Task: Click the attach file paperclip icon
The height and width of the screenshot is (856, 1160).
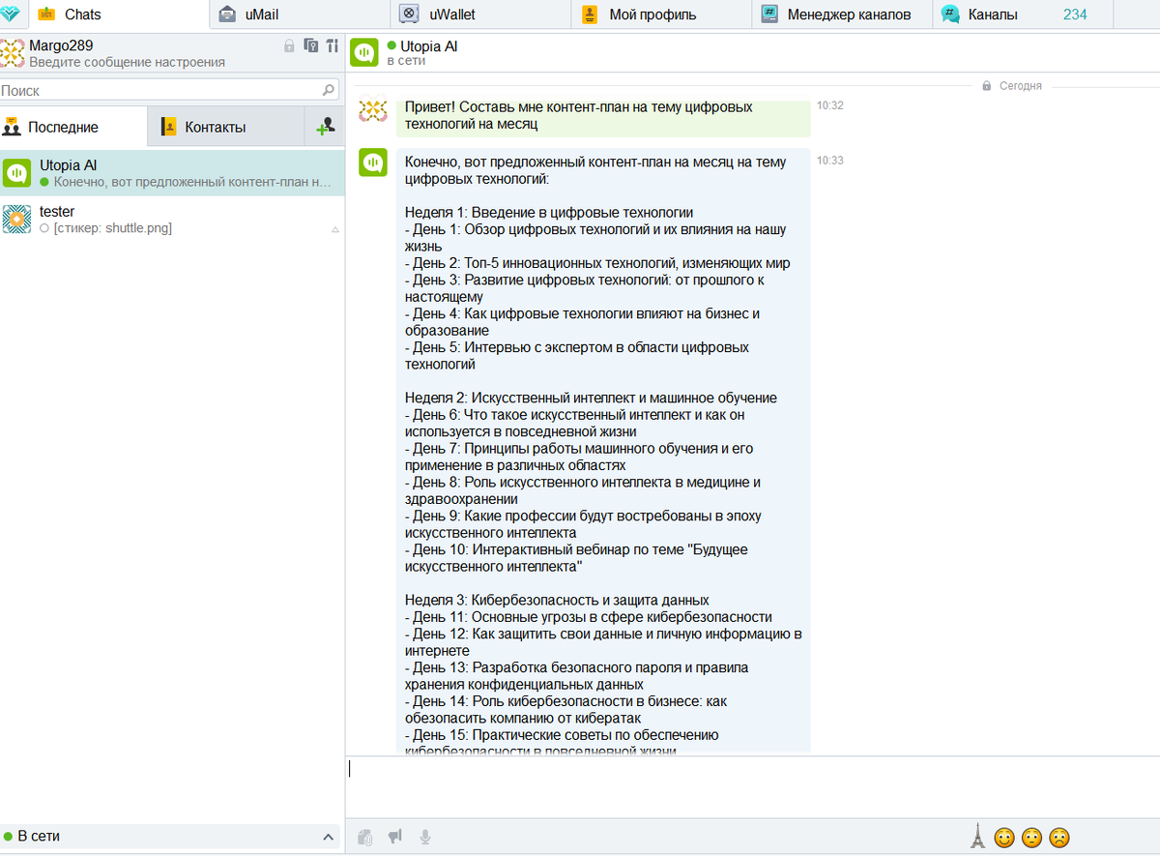Action: [x=365, y=837]
